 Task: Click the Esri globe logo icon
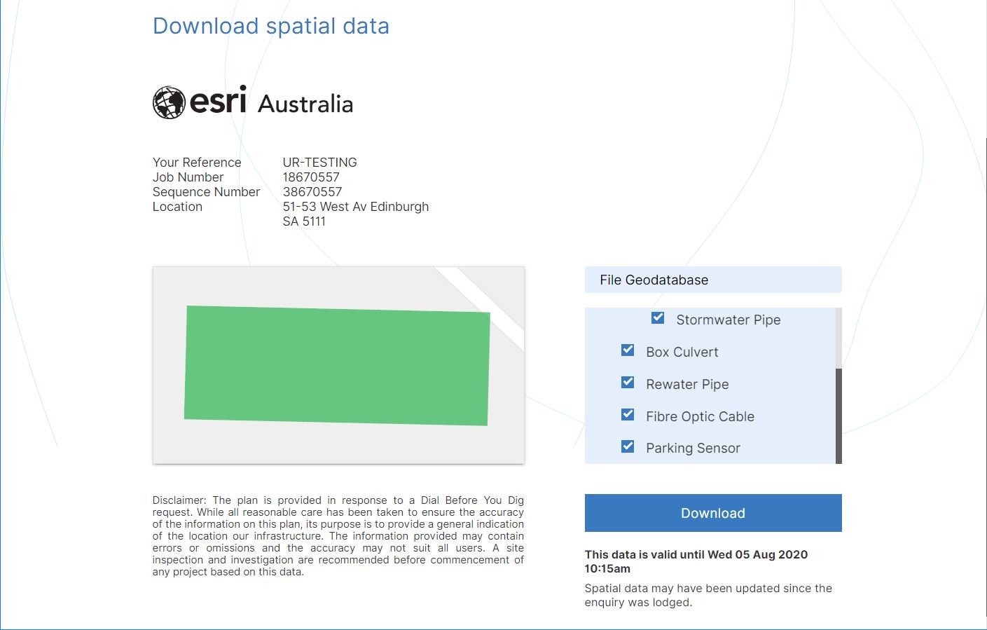click(169, 103)
